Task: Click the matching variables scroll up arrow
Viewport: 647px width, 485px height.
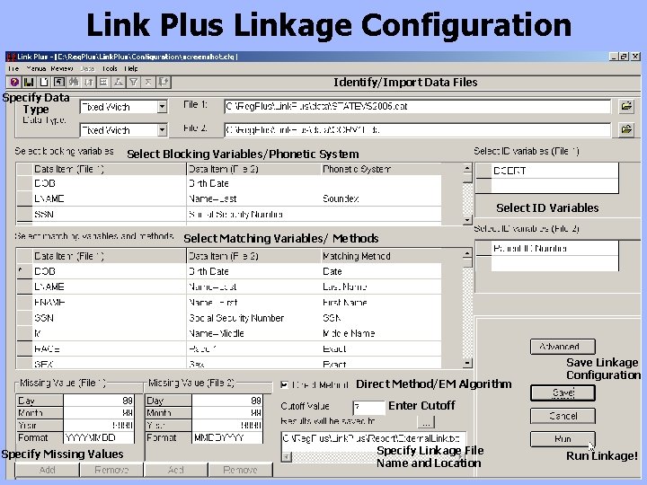Action: pyautogui.click(x=467, y=253)
